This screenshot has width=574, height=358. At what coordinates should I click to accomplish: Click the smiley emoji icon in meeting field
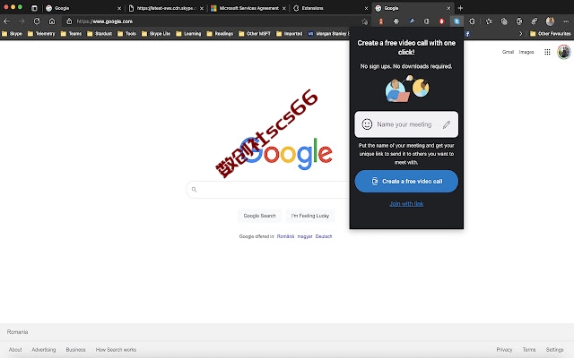367,124
